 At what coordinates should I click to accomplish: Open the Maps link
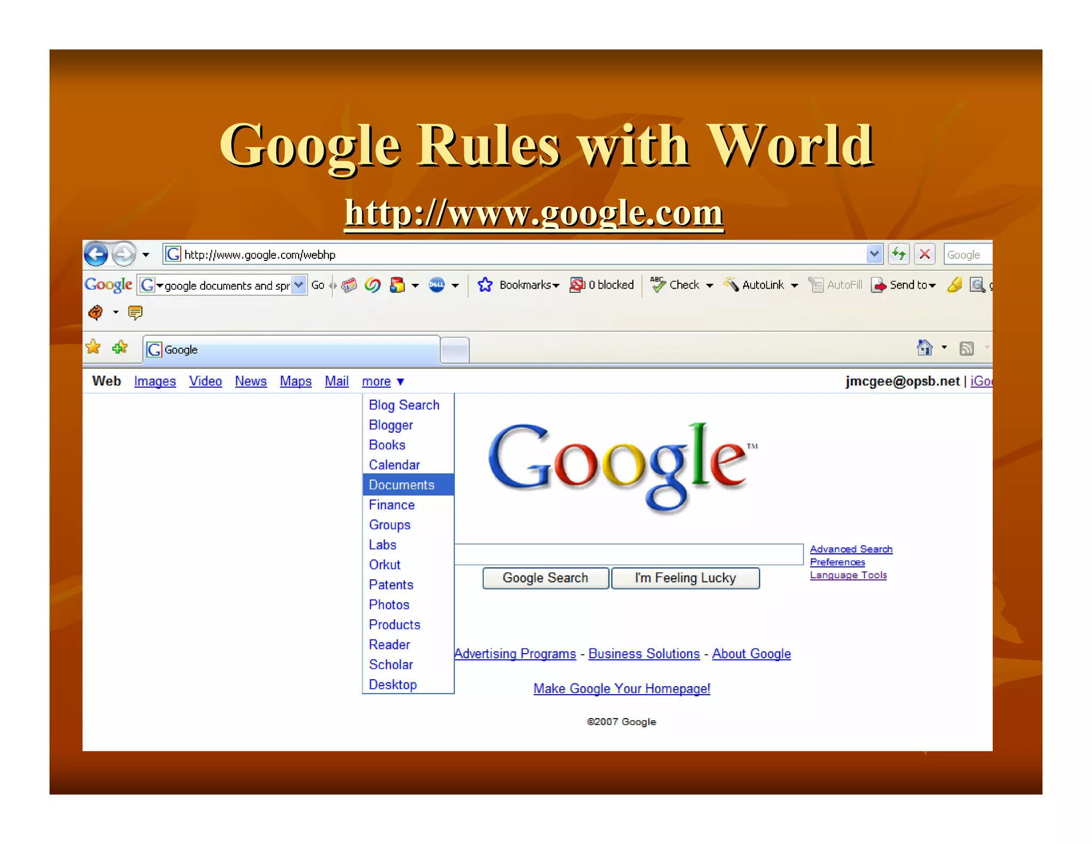click(x=295, y=381)
